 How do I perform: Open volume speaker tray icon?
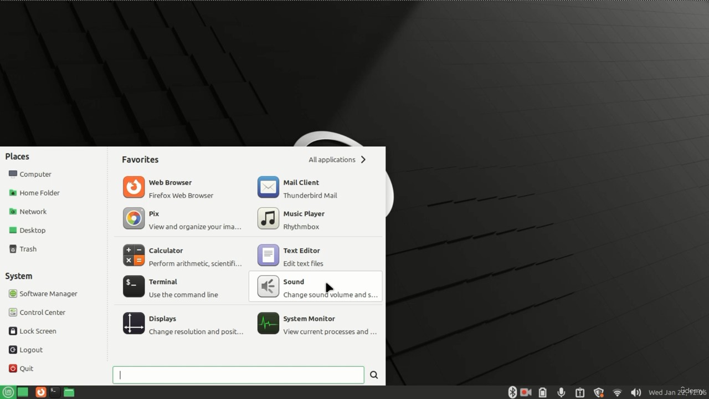[x=636, y=392]
